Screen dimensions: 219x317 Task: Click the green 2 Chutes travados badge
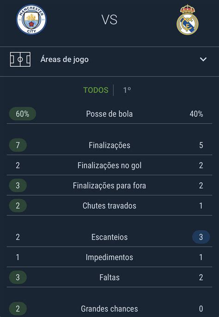pyautogui.click(x=18, y=206)
